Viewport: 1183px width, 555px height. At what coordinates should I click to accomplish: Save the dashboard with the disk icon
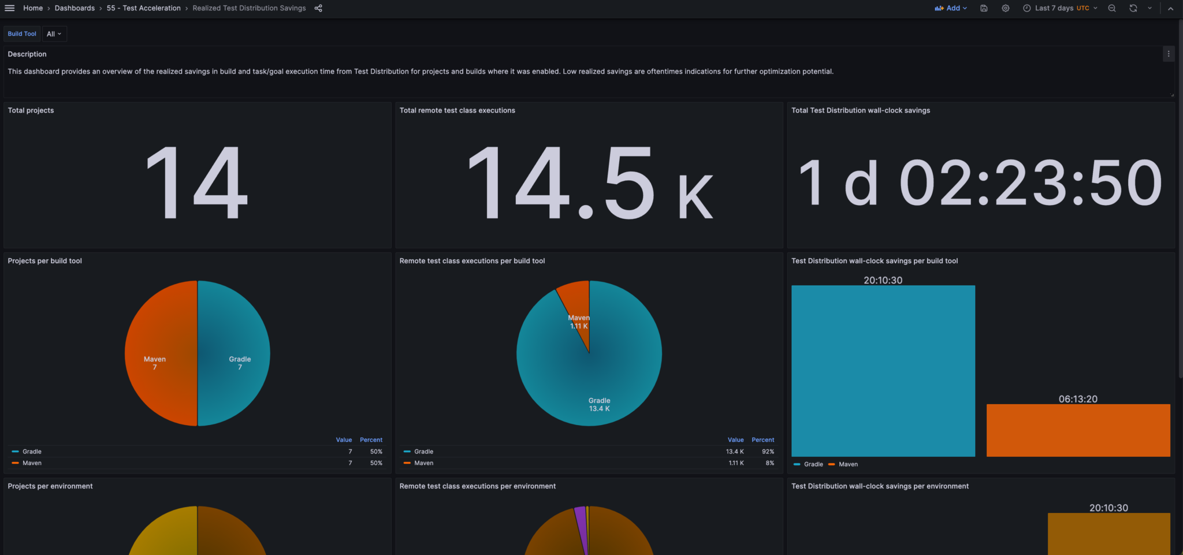[x=984, y=8]
